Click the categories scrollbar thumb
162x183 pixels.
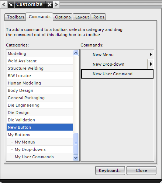coord(76,144)
